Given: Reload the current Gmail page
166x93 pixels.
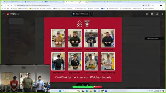Looking at the screenshot, I should point(8,5).
